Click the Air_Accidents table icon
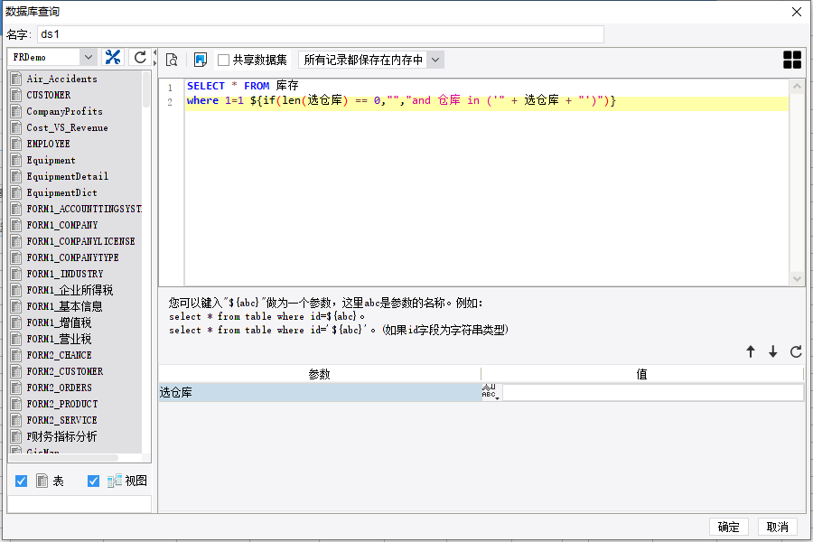 coord(16,79)
